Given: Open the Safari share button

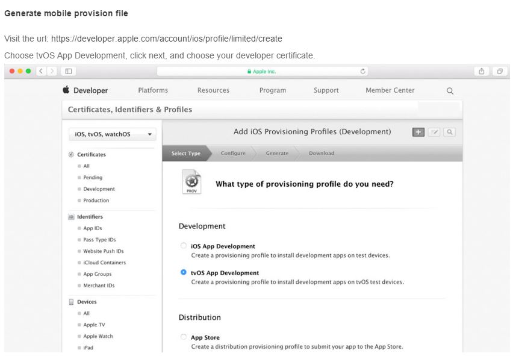Looking at the screenshot, I should coord(482,71).
